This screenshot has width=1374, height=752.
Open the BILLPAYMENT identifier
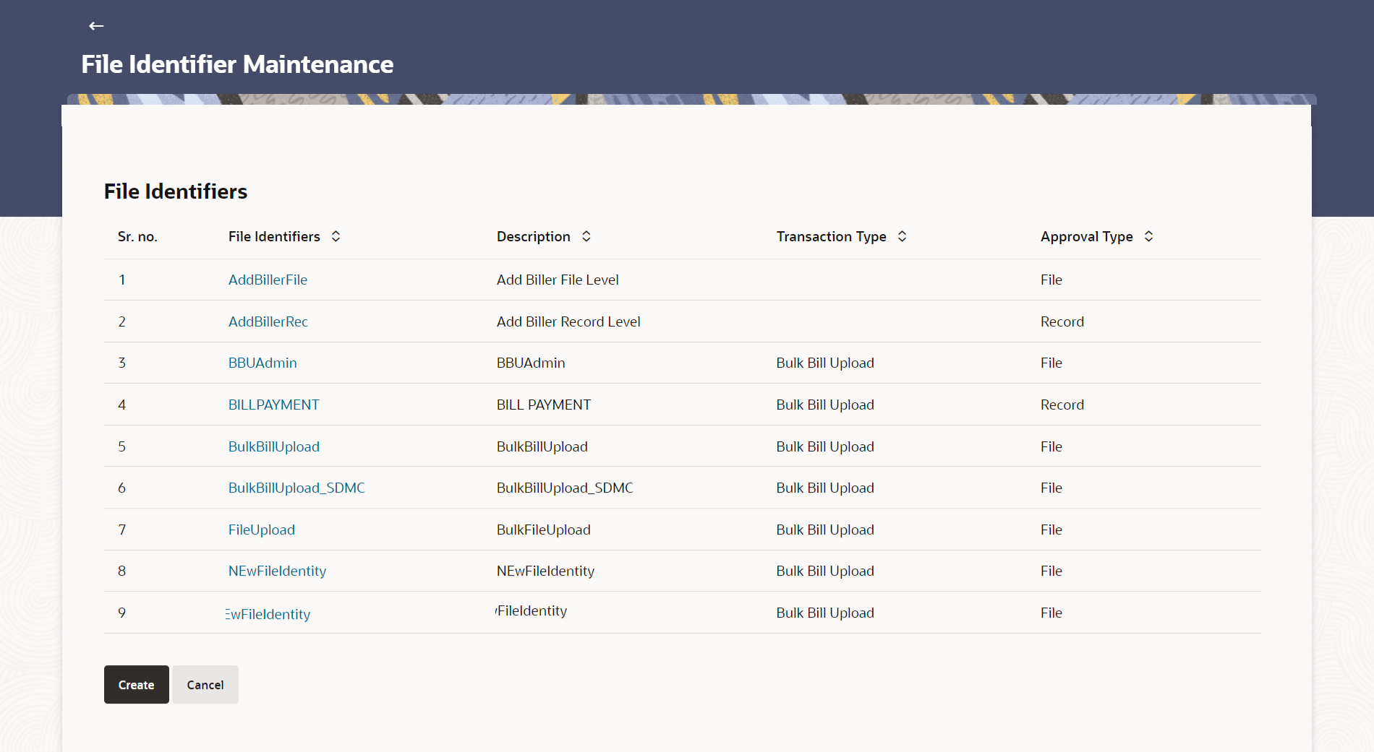273,405
